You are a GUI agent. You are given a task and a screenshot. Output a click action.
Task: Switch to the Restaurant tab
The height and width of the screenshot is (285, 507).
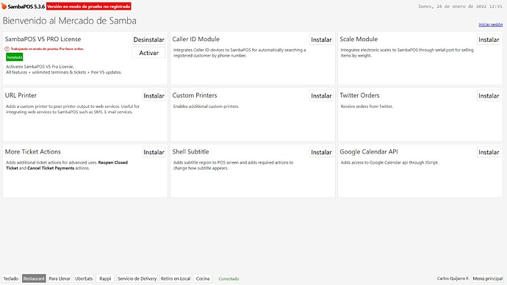point(34,278)
